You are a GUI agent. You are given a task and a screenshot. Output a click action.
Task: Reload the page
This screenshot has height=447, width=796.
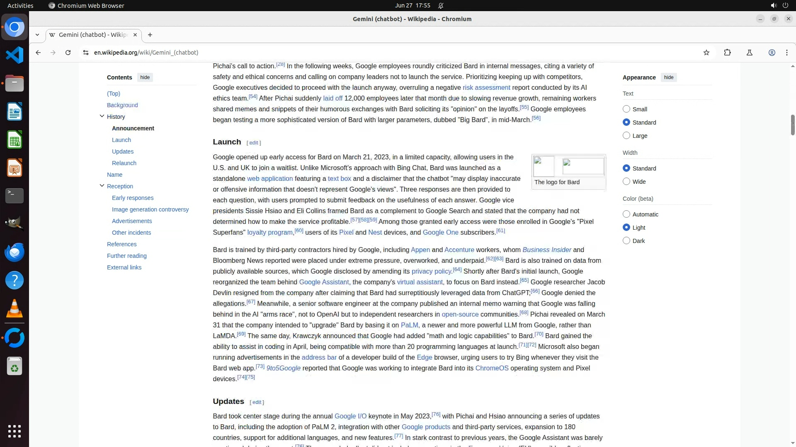68,53
